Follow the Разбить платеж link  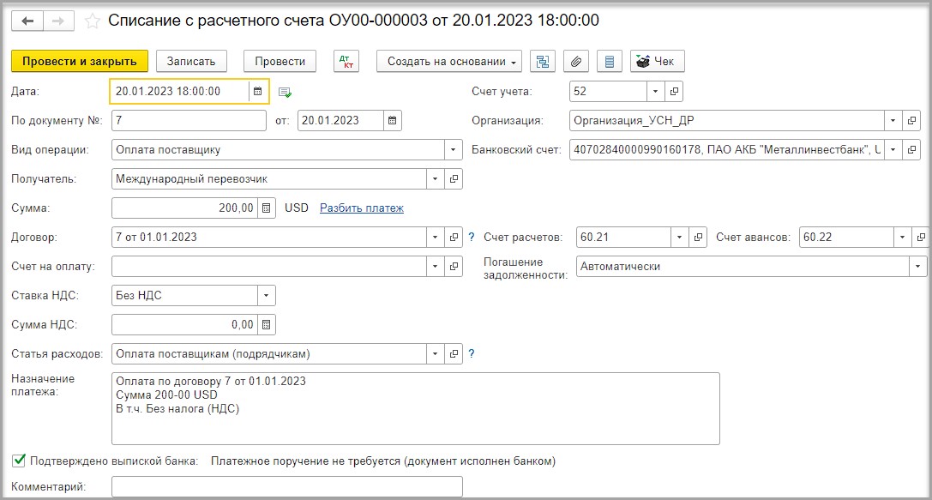[361, 208]
